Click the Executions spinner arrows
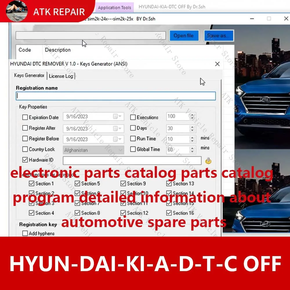 pyautogui.click(x=192, y=117)
